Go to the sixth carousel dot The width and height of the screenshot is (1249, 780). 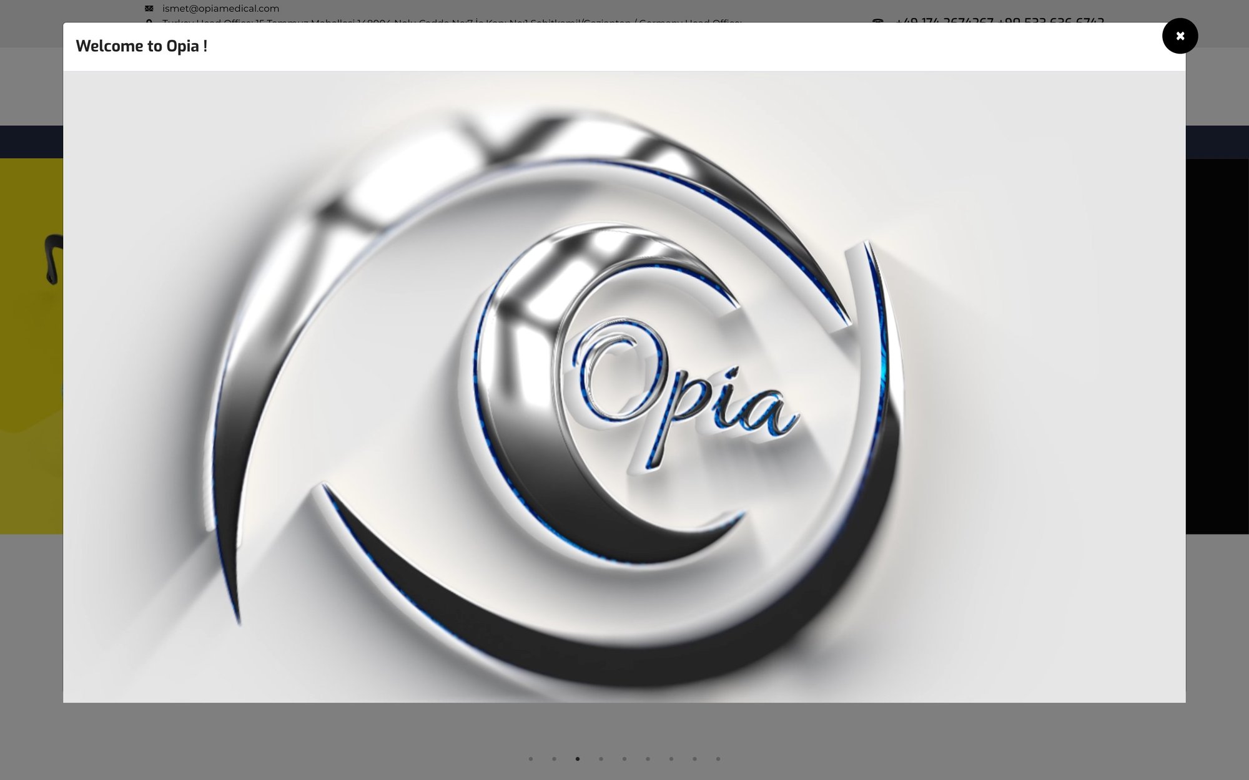[648, 759]
